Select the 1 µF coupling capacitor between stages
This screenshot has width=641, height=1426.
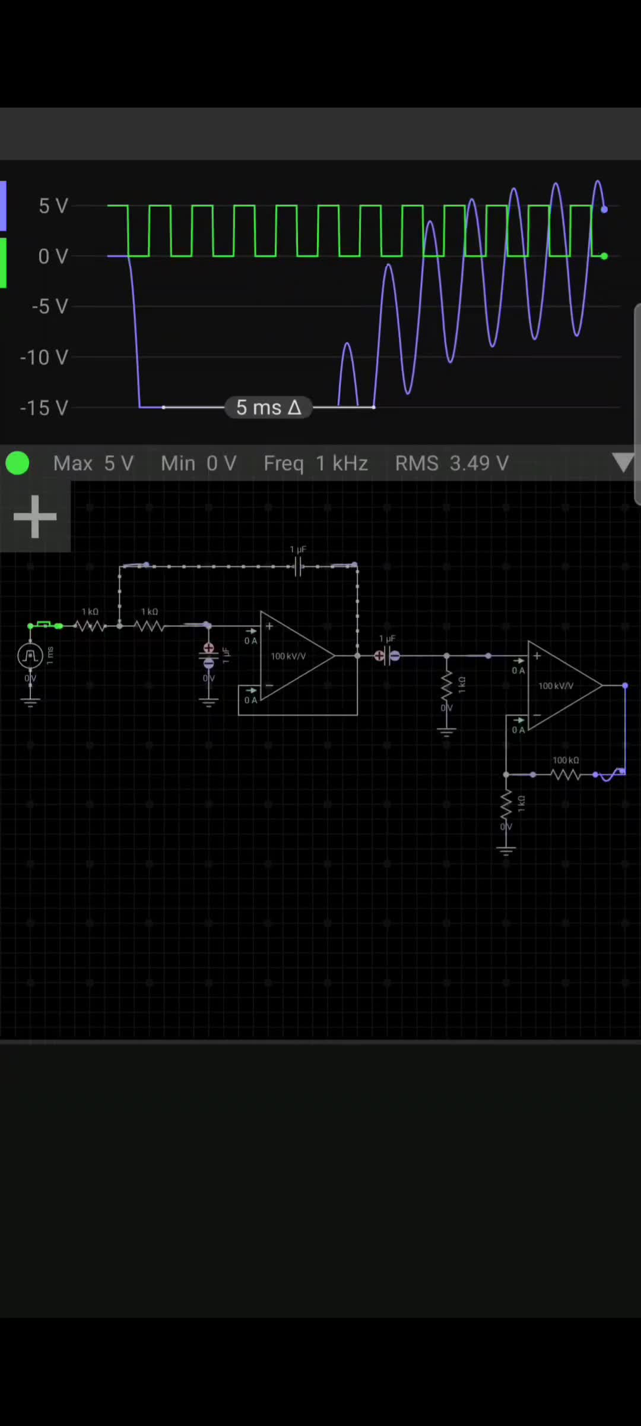pos(387,656)
